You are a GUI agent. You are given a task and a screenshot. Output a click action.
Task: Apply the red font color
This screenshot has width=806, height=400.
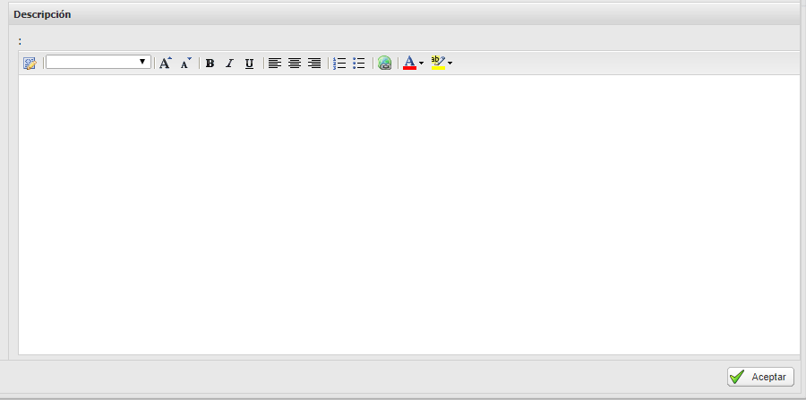click(409, 64)
